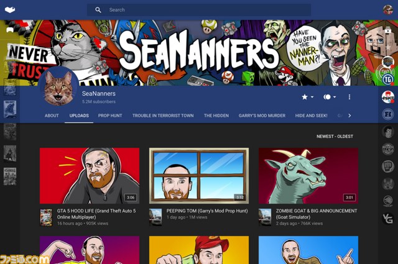Viewport: 398px width, 264px height.
Task: Open the PROP HUNT tab
Action: [110, 116]
